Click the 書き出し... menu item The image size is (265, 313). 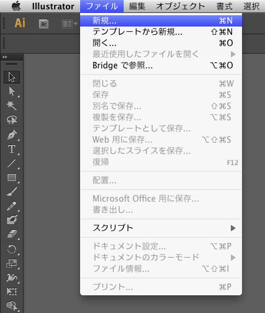tap(161, 210)
